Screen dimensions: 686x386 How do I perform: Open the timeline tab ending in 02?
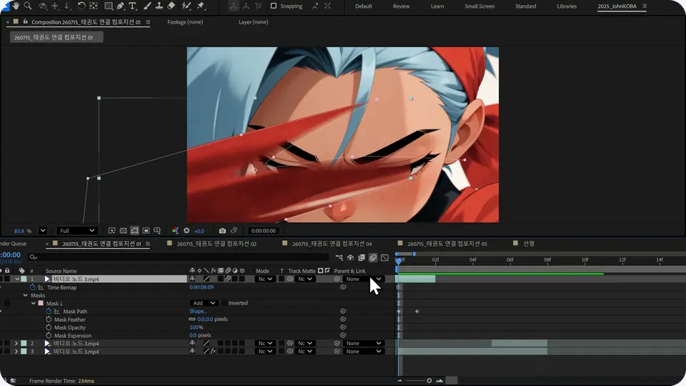pos(217,243)
